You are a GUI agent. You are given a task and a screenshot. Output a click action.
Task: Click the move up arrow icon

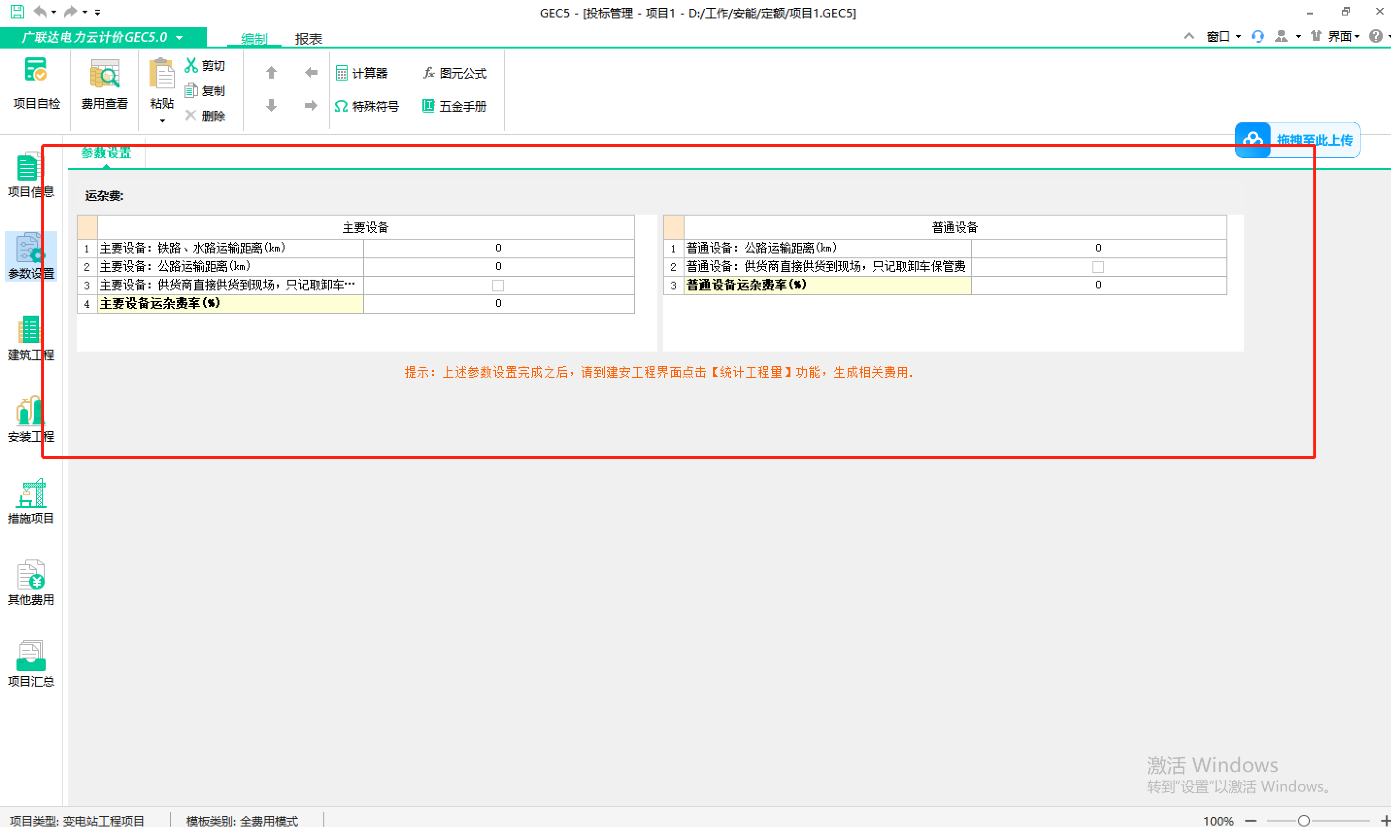[x=271, y=72]
